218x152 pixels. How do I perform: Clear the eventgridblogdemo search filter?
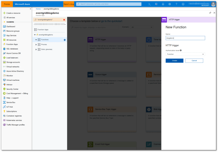[x=64, y=20]
